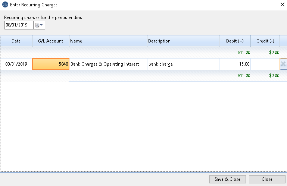The image size is (287, 186).
Task: Click the empty credit cell in bank charge row
Action: pyautogui.click(x=265, y=64)
